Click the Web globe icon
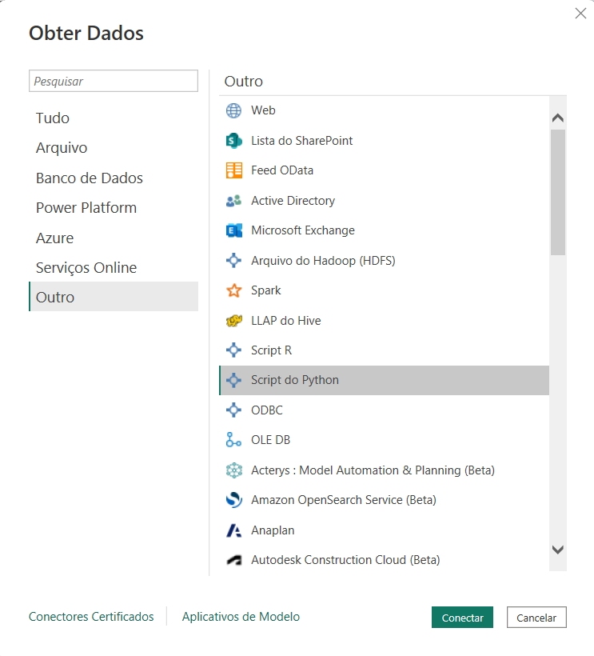 tap(233, 111)
